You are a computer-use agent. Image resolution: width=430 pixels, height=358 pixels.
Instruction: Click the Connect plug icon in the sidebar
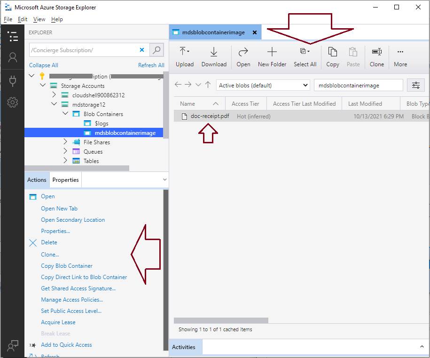tap(12, 80)
